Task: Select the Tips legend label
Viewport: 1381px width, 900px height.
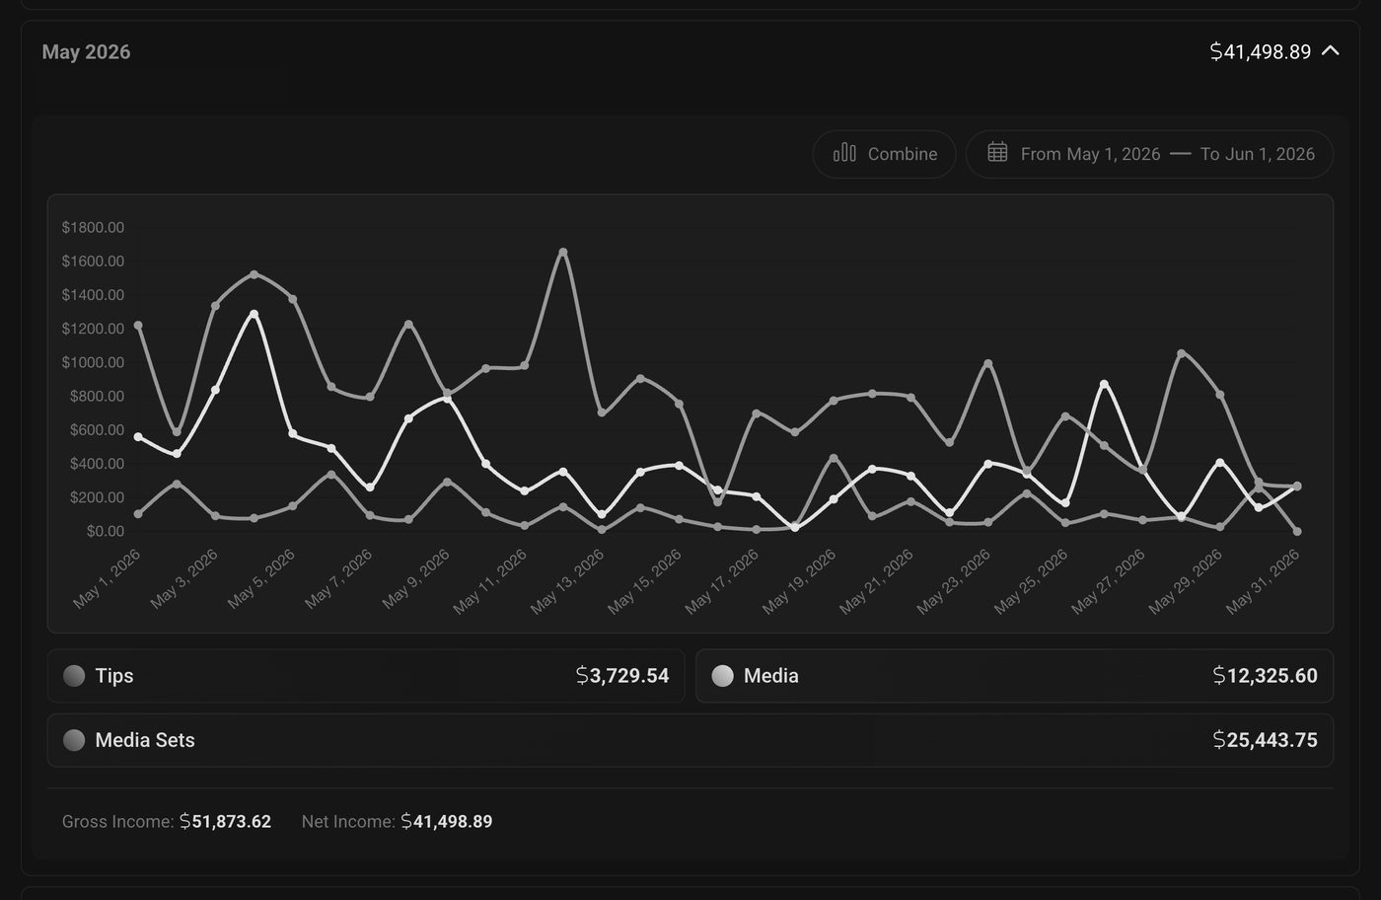Action: click(x=114, y=676)
